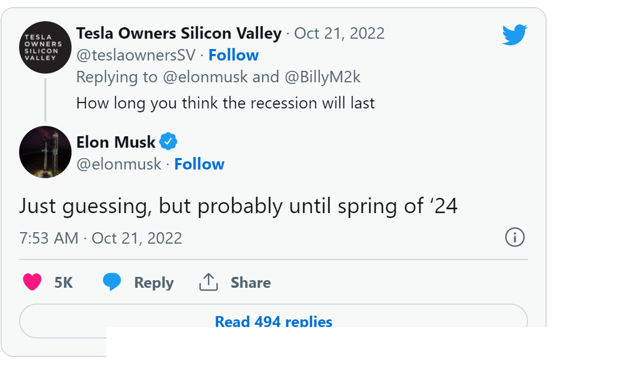Screen dimensions: 622x369
Task: Open Tesla Owners Silicon Valley avatar
Action: [45, 47]
